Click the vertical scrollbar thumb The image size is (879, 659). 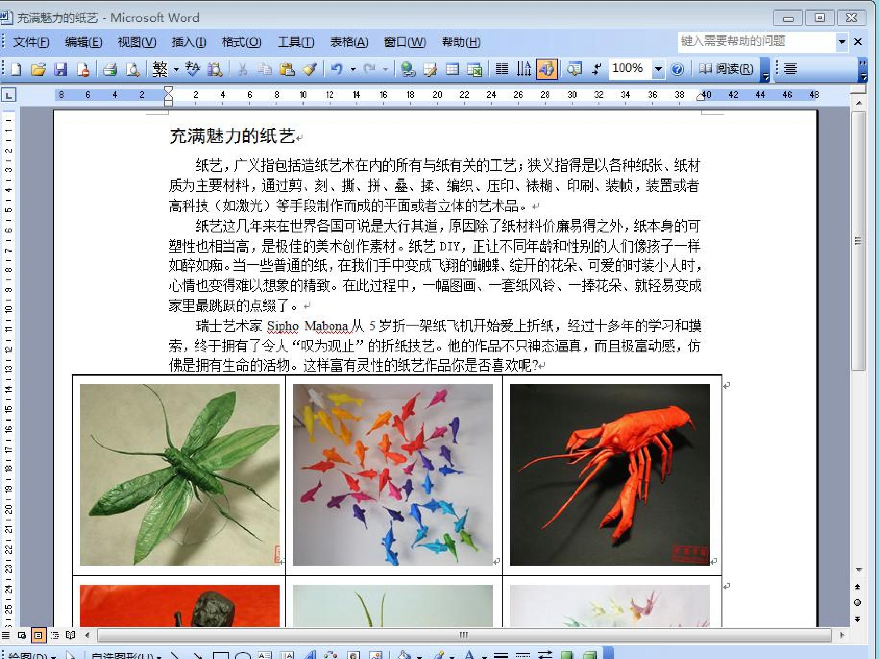pos(858,241)
